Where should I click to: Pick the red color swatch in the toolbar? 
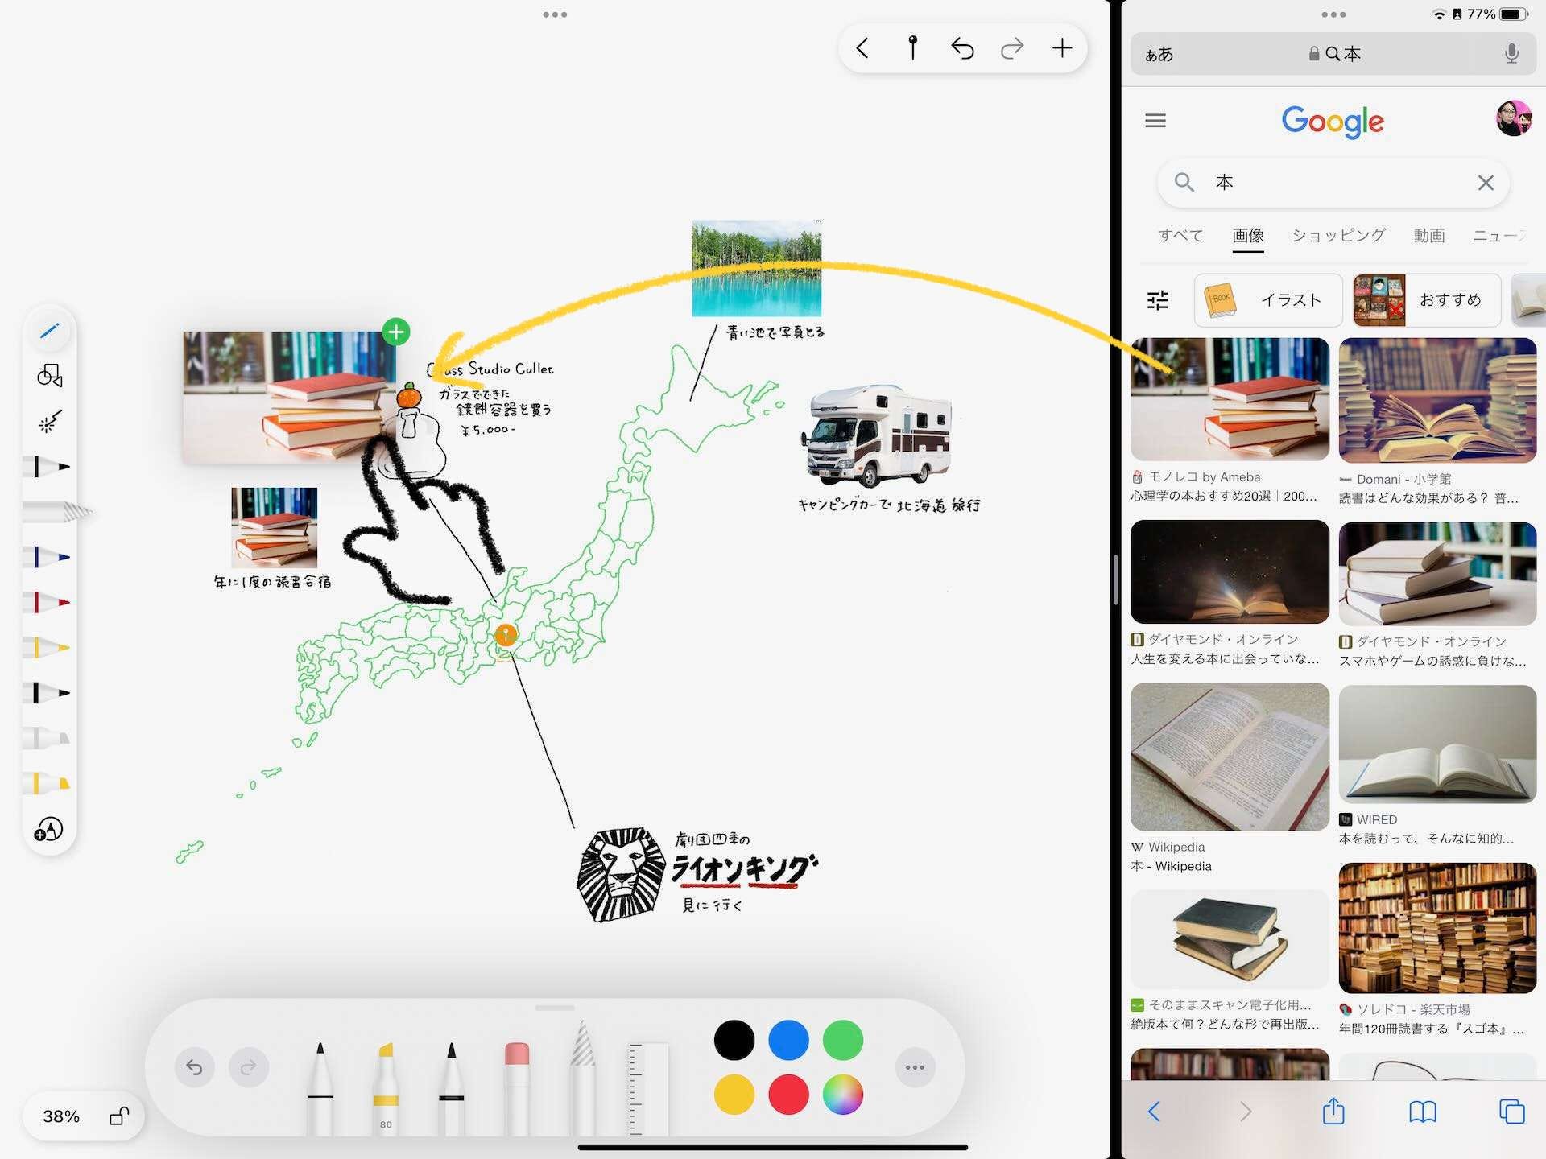(x=788, y=1095)
